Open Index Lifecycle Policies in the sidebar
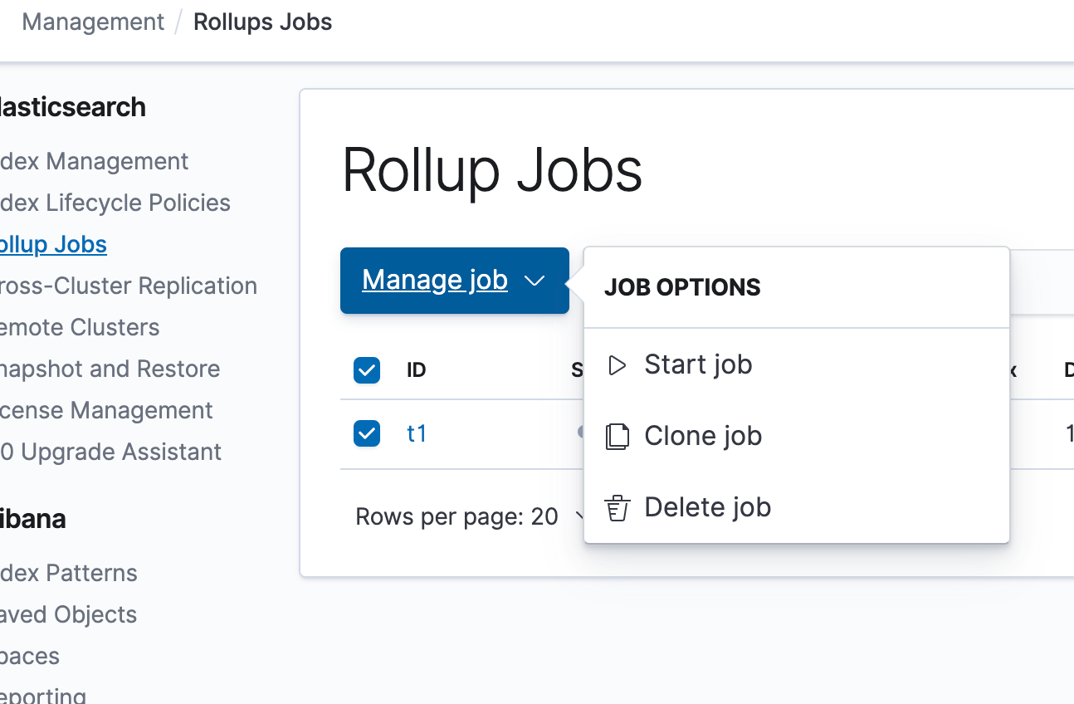1074x704 pixels. [115, 203]
